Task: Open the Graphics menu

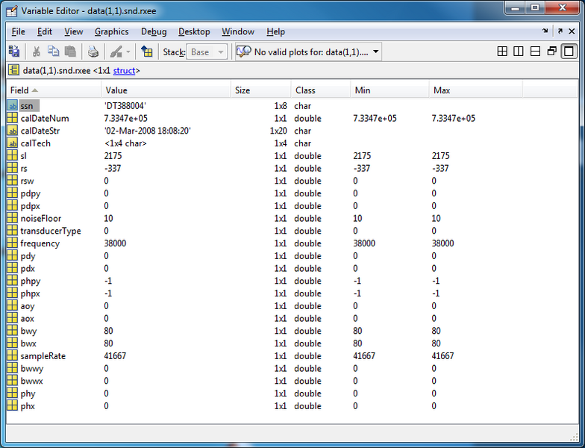Action: (x=111, y=31)
